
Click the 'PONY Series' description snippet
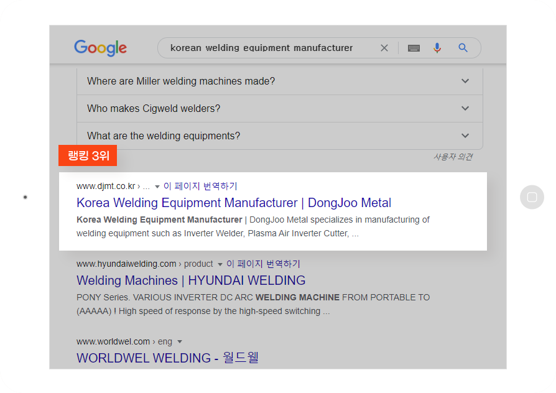click(253, 304)
